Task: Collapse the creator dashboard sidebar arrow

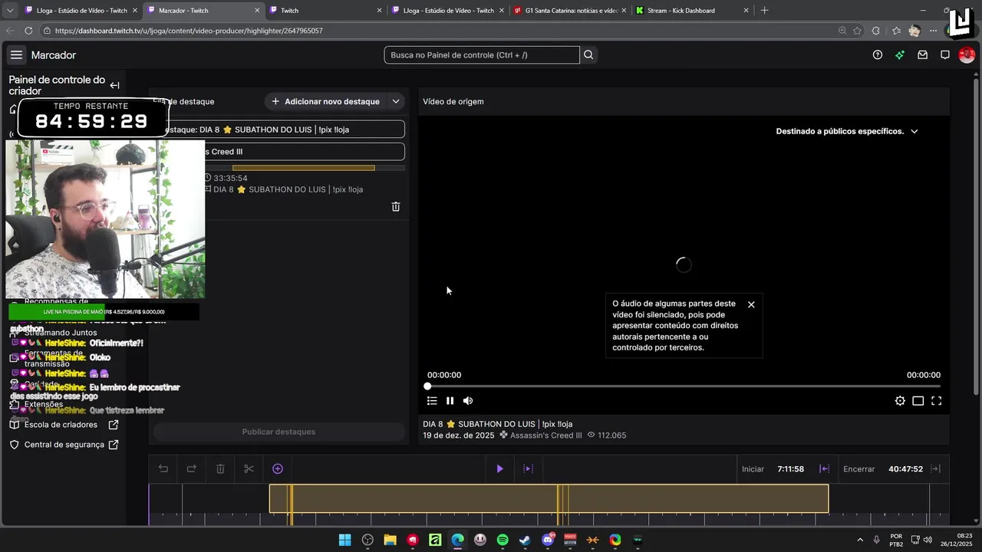Action: pos(114,85)
